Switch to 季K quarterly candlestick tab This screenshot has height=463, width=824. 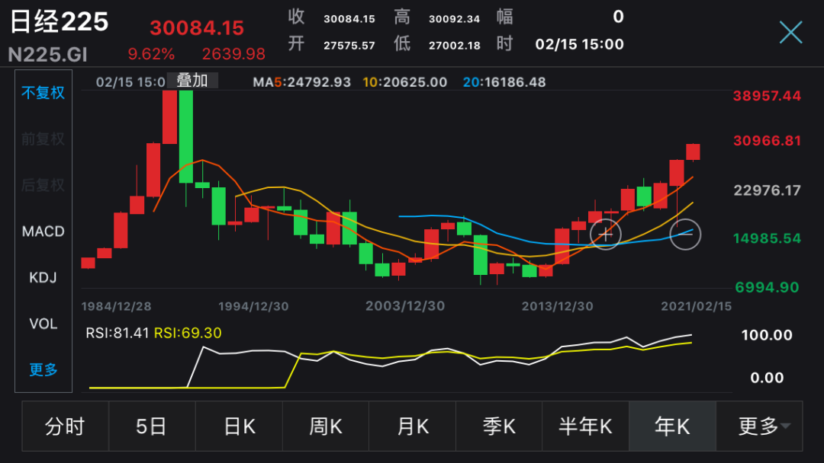(499, 426)
